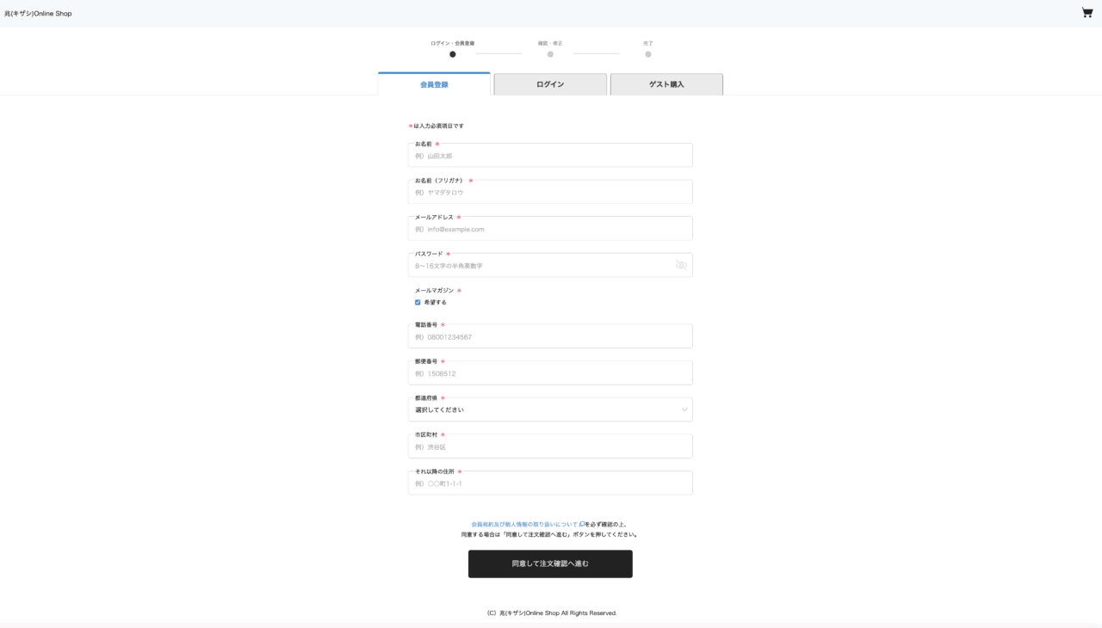Switch to the ゲスト購入 tab
This screenshot has width=1102, height=628.
[x=666, y=84]
